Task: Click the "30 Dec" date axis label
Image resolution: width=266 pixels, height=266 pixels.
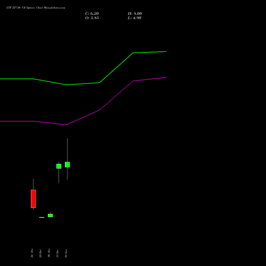Action: point(49,253)
